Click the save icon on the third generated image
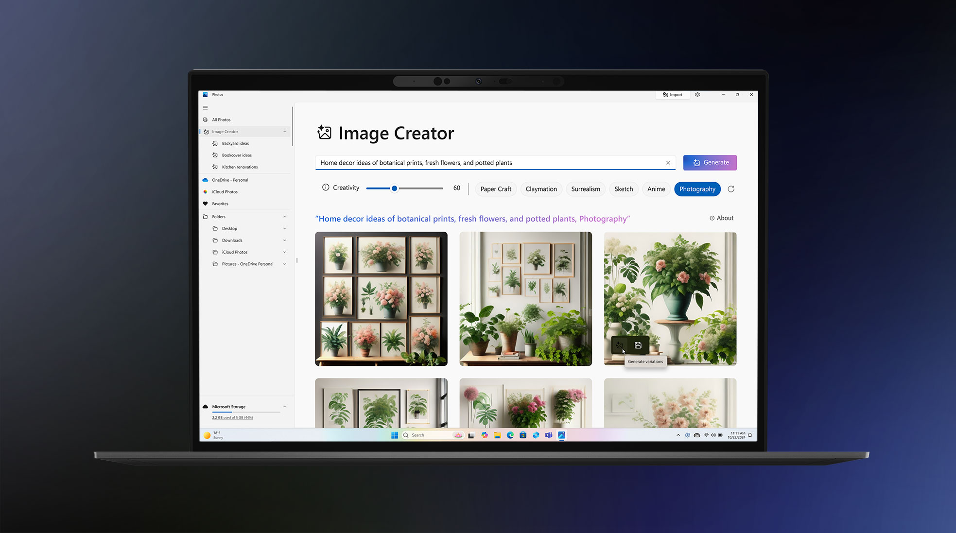956x533 pixels. pyautogui.click(x=637, y=346)
